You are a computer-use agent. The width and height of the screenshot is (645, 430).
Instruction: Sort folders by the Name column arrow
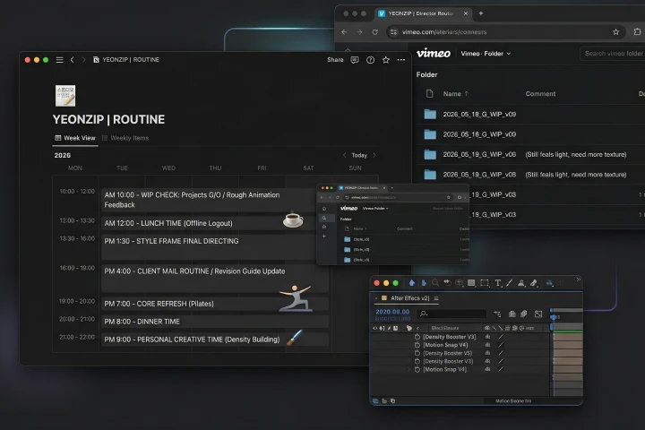pyautogui.click(x=467, y=94)
